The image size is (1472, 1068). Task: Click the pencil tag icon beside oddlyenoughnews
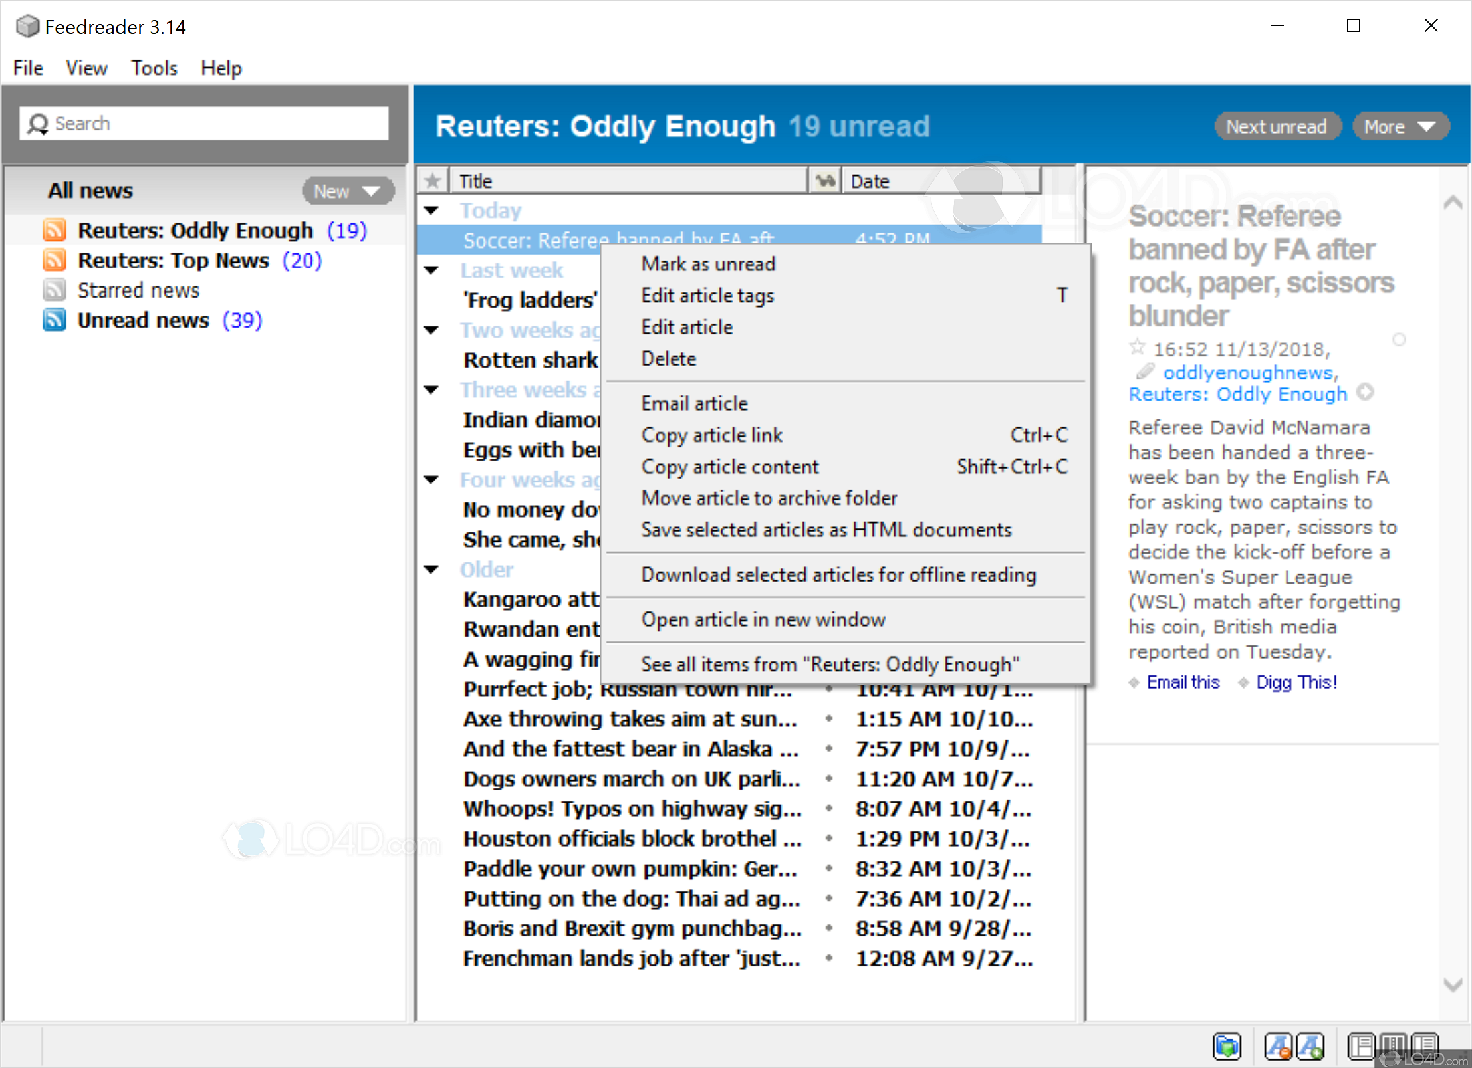tap(1145, 371)
